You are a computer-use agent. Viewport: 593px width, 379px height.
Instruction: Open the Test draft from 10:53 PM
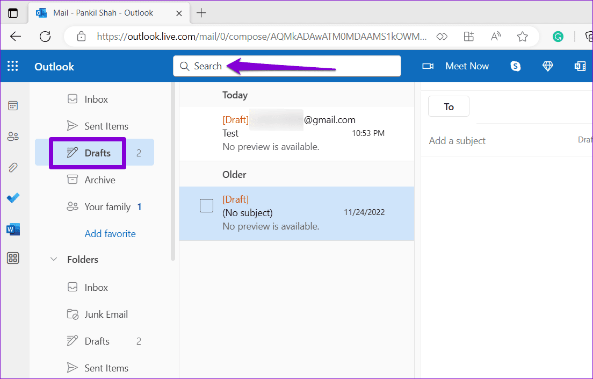pyautogui.click(x=297, y=133)
